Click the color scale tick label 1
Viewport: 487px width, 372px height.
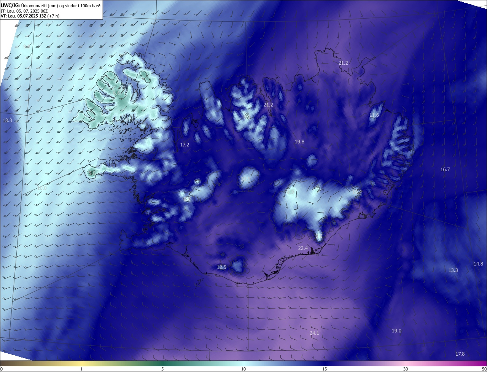tap(81, 369)
